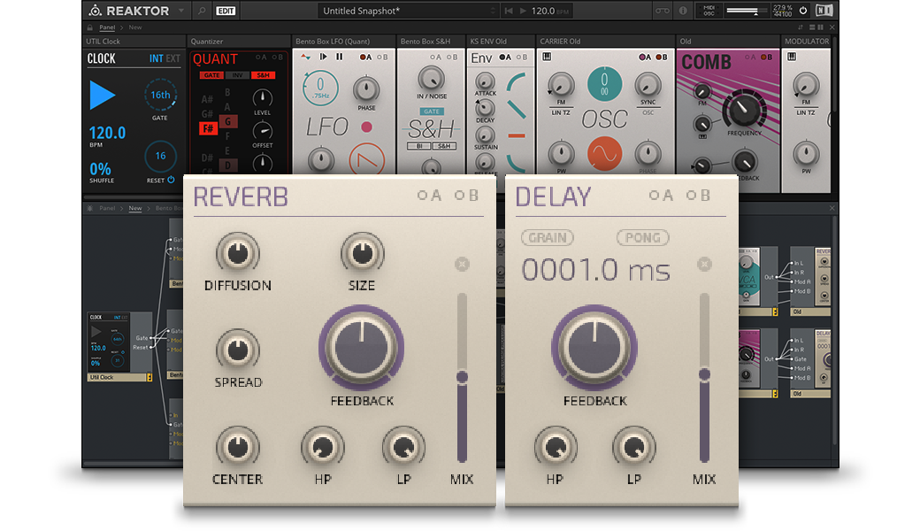920x531 pixels.
Task: Select the F# note in Quantizer
Action: point(208,128)
